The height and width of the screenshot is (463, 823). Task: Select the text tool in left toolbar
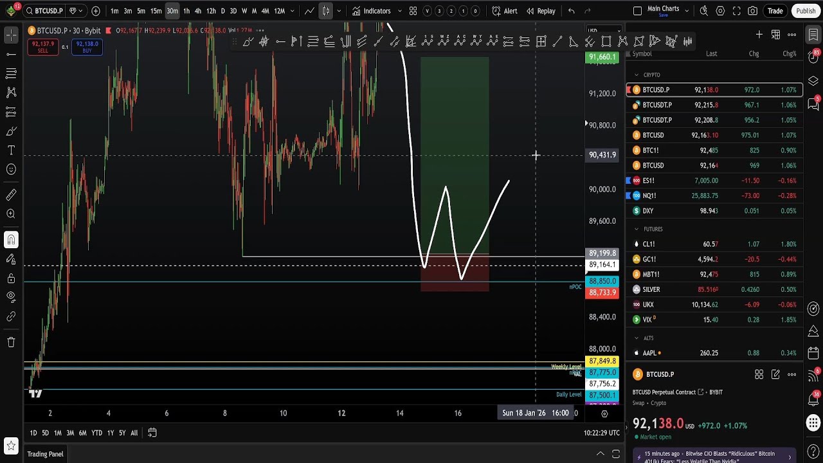11,150
